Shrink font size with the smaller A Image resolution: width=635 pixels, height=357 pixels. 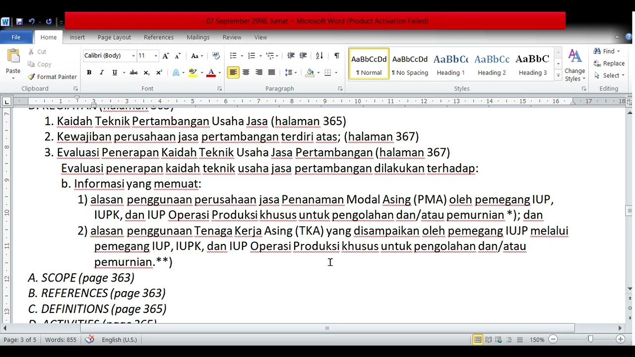(x=178, y=56)
